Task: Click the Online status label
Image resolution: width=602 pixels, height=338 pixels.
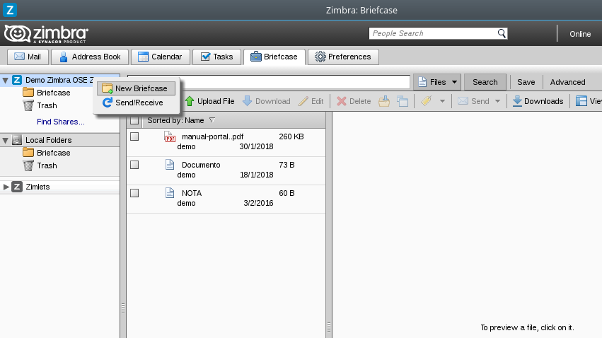Action: (x=580, y=34)
